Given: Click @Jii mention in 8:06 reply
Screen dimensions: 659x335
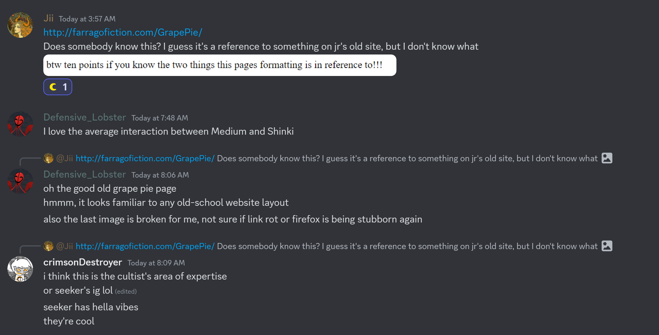Looking at the screenshot, I should [65, 158].
